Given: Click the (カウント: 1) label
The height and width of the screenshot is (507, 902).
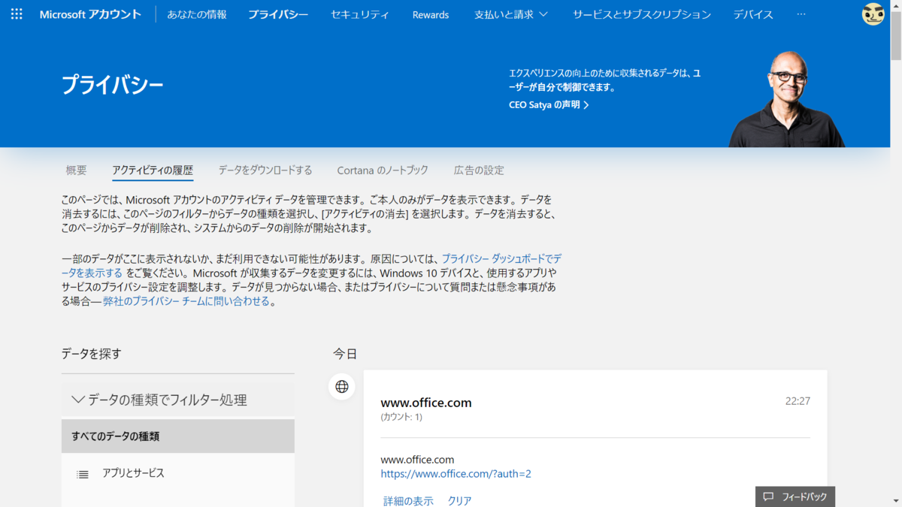Looking at the screenshot, I should [x=401, y=417].
